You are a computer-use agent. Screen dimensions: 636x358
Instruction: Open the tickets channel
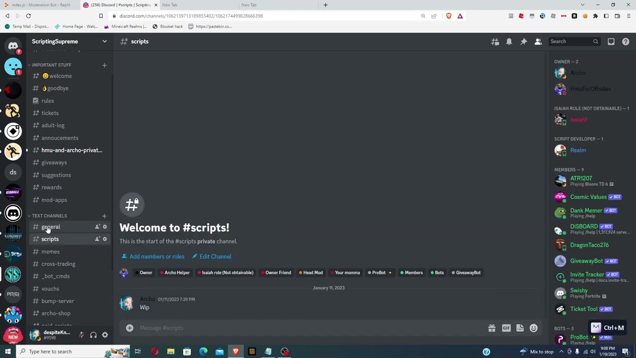click(x=70, y=113)
